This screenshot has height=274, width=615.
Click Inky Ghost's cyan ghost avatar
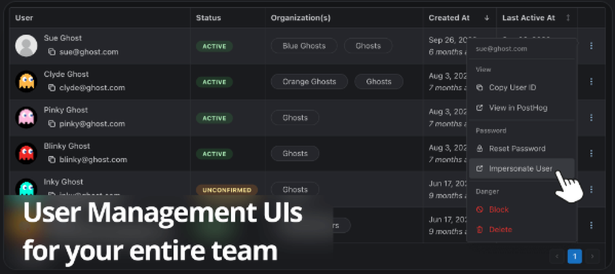[x=26, y=188]
